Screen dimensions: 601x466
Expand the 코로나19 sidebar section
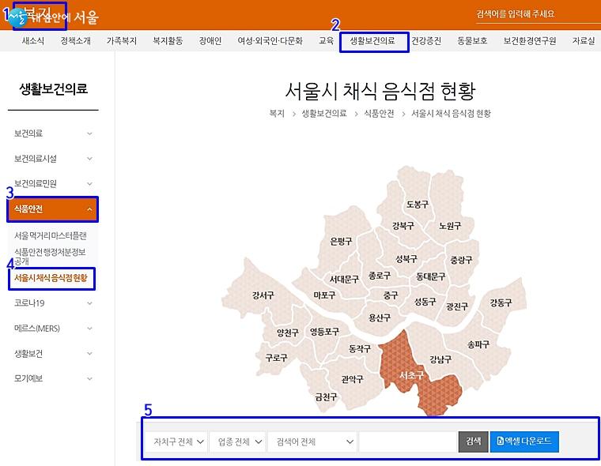click(51, 303)
